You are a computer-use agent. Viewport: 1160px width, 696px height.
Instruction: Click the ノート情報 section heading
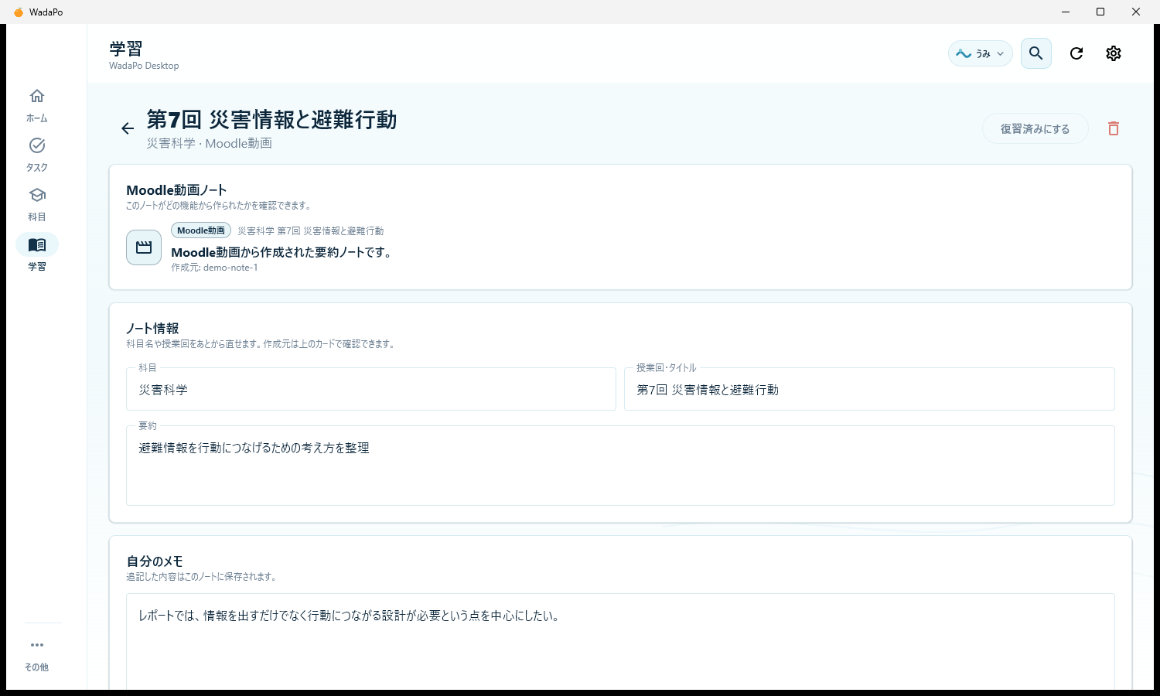tap(152, 329)
